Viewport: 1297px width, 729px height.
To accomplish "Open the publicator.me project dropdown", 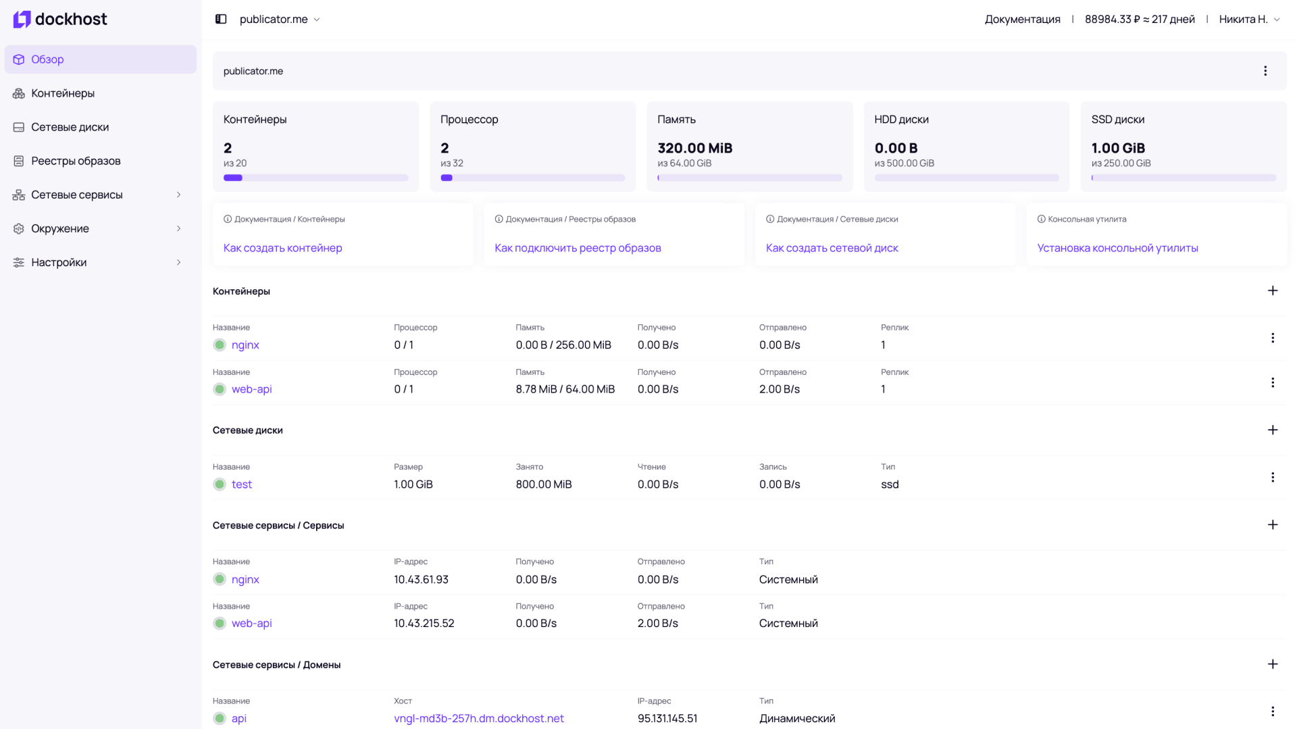I will click(x=280, y=19).
